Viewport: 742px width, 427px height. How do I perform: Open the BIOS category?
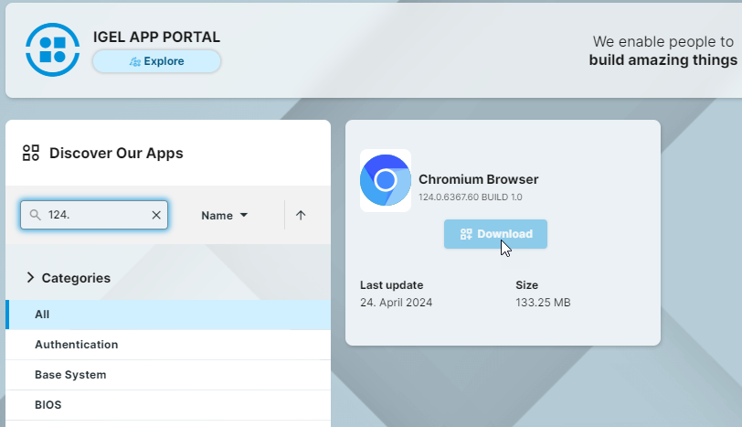48,404
